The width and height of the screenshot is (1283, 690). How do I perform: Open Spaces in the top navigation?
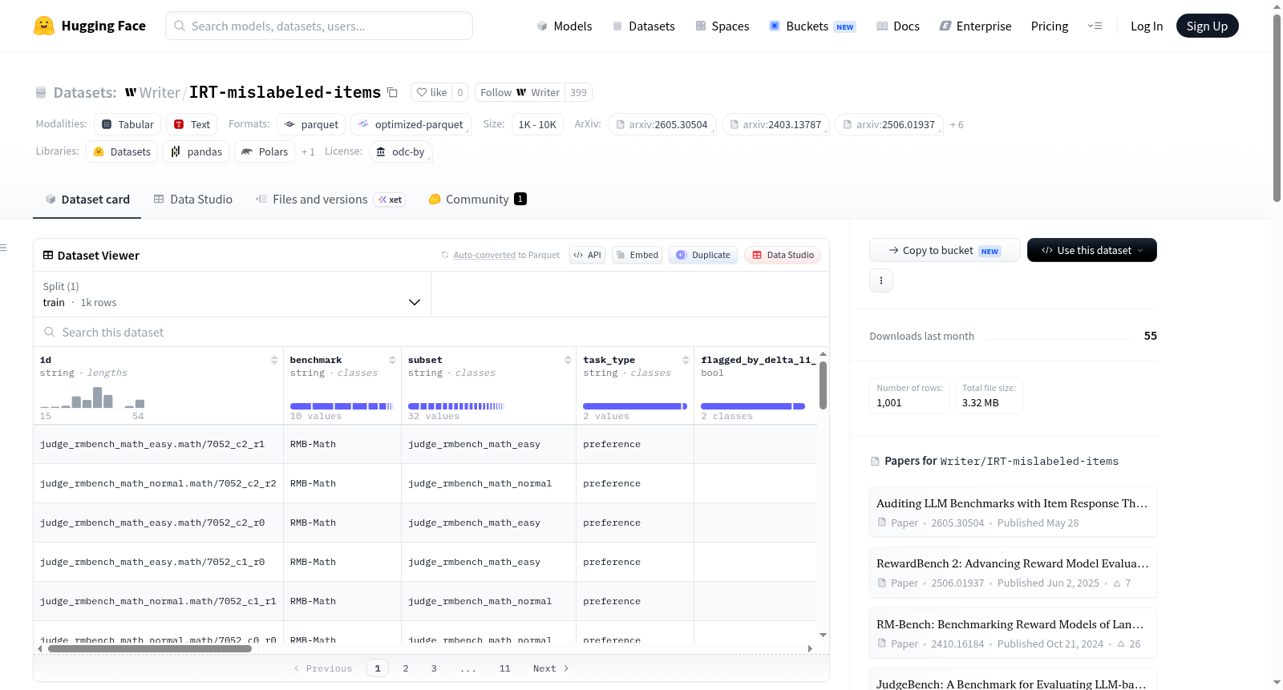[722, 26]
